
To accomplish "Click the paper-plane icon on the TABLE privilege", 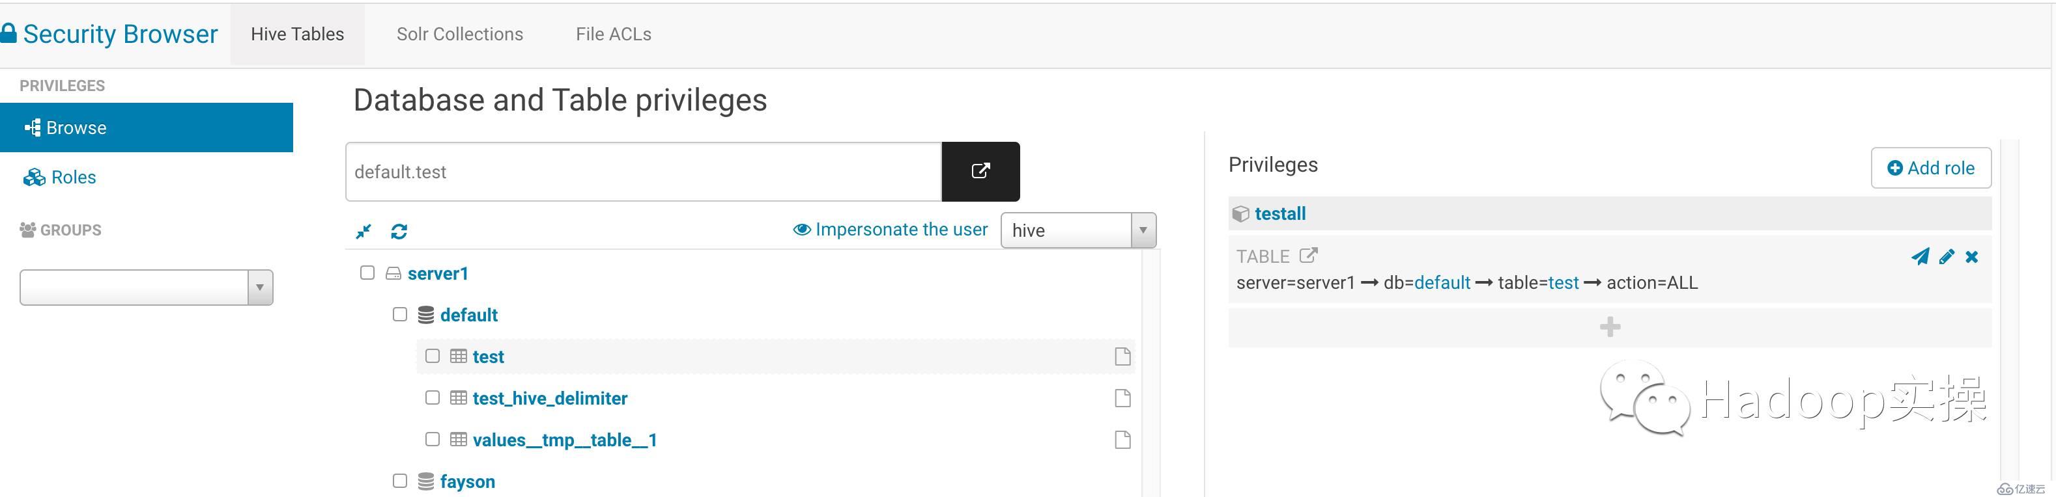I will (1919, 256).
